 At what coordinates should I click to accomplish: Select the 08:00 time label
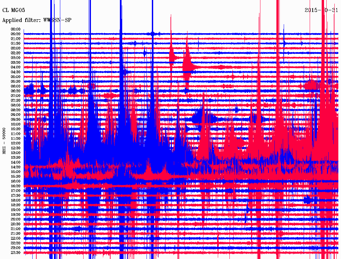16,105
